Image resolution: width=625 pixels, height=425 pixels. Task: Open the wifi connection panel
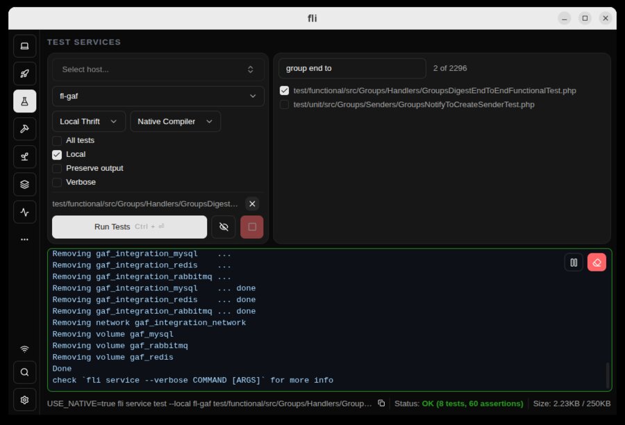pos(24,349)
